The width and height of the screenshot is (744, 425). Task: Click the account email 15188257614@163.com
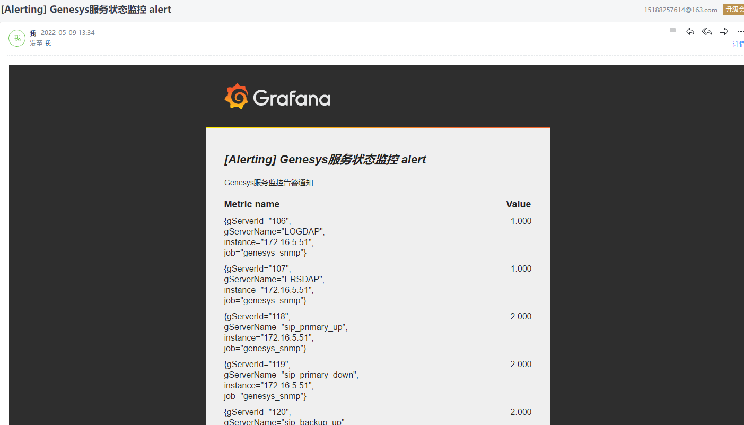680,10
